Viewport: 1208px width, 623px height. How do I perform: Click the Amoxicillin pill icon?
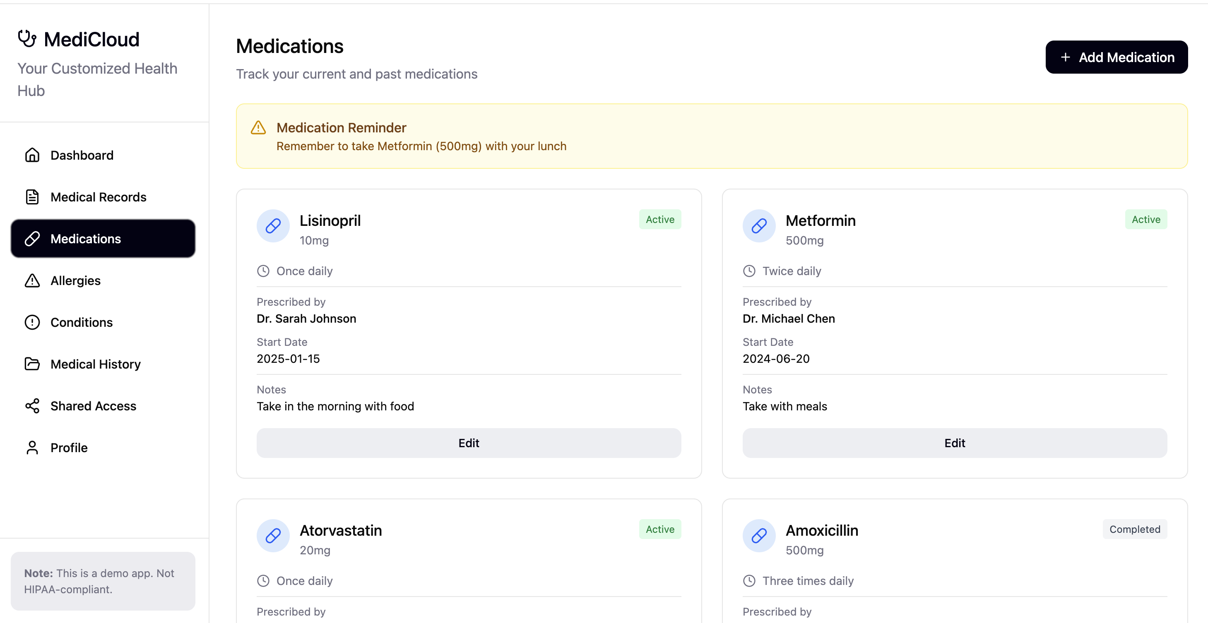coord(759,535)
